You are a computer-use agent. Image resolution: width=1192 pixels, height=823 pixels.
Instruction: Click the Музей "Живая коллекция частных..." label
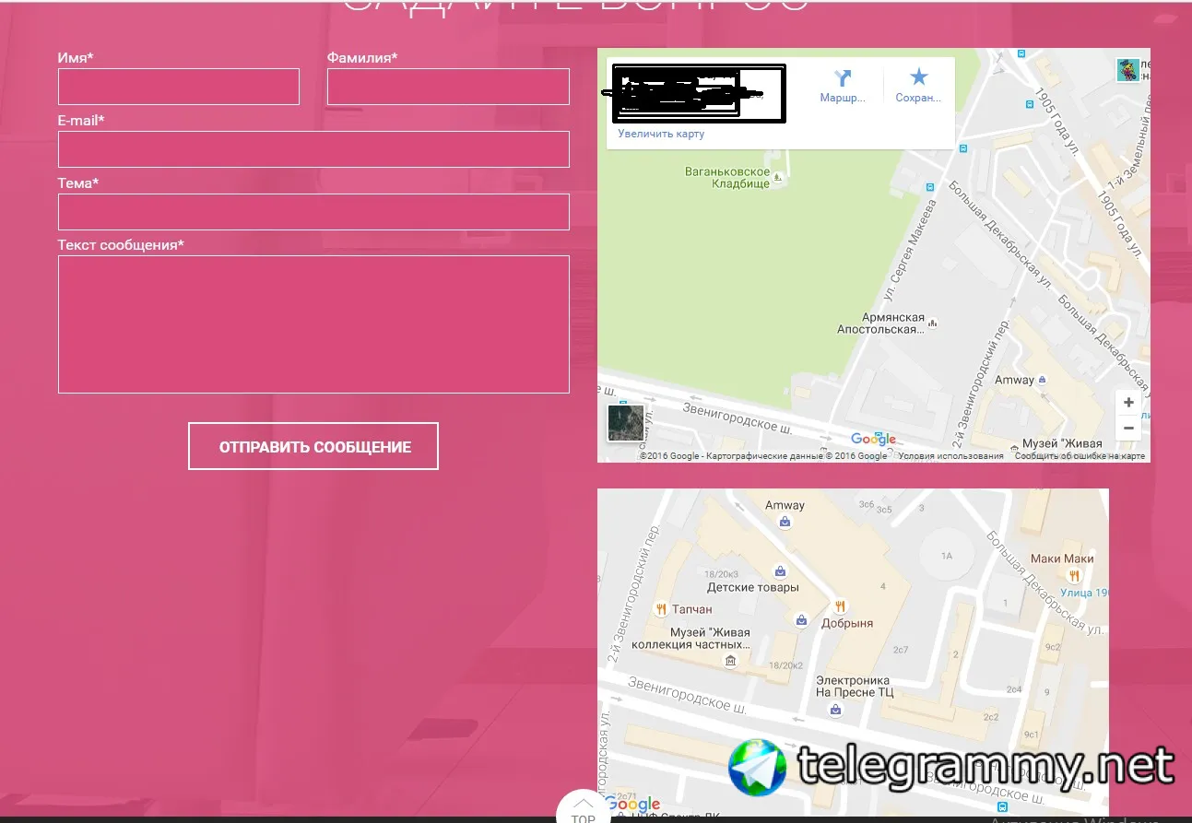[690, 639]
